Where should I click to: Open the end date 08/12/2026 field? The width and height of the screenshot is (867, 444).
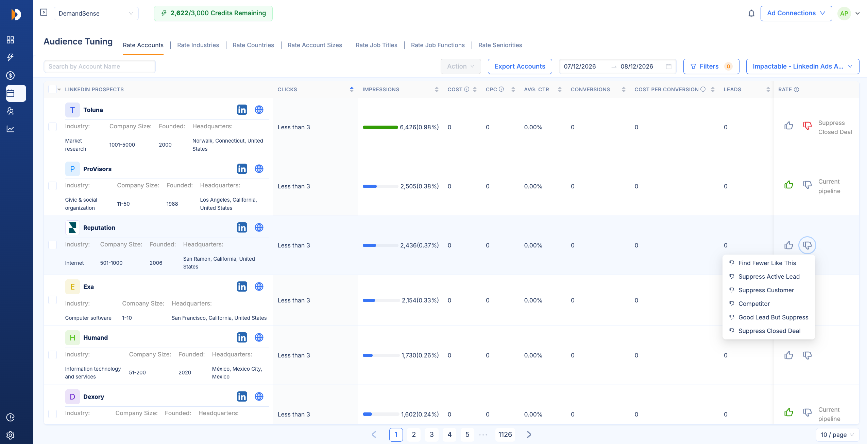(637, 67)
